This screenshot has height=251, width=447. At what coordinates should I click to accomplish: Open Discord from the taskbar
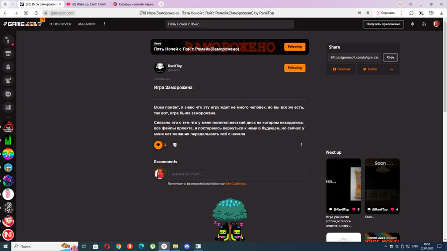tap(187, 247)
